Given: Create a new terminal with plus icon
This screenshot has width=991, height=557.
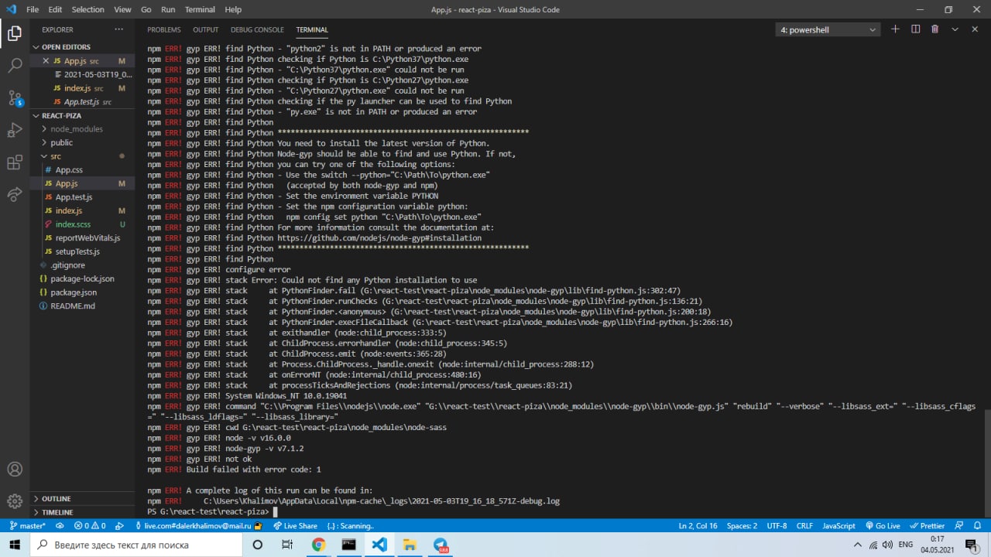Looking at the screenshot, I should tap(895, 29).
